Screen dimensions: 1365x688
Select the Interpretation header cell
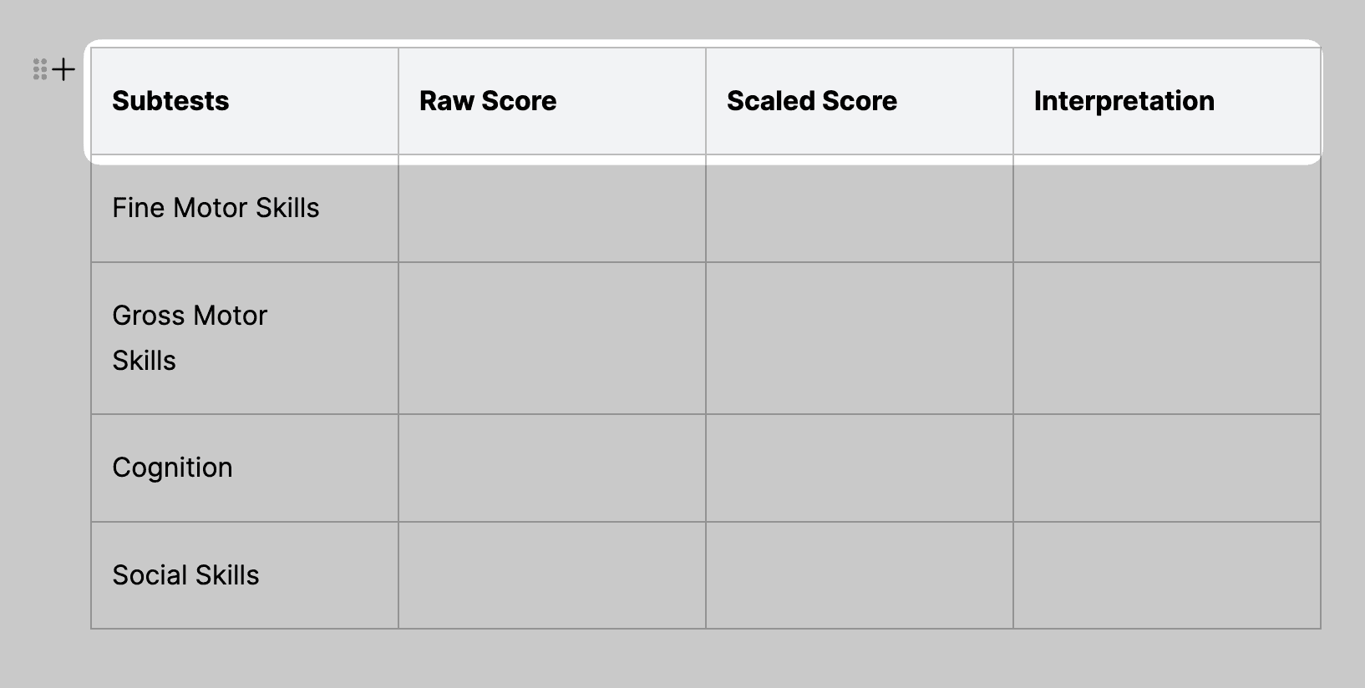[x=1166, y=101]
